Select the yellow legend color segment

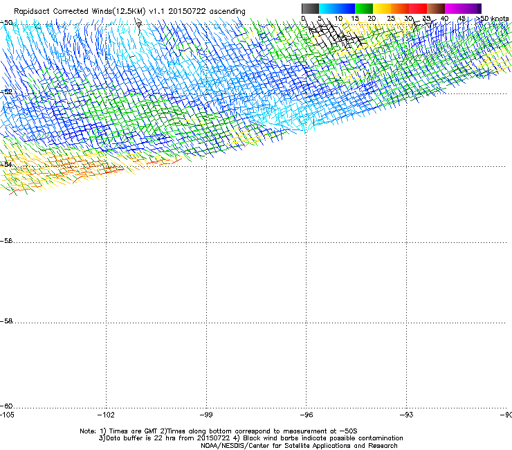(x=382, y=8)
